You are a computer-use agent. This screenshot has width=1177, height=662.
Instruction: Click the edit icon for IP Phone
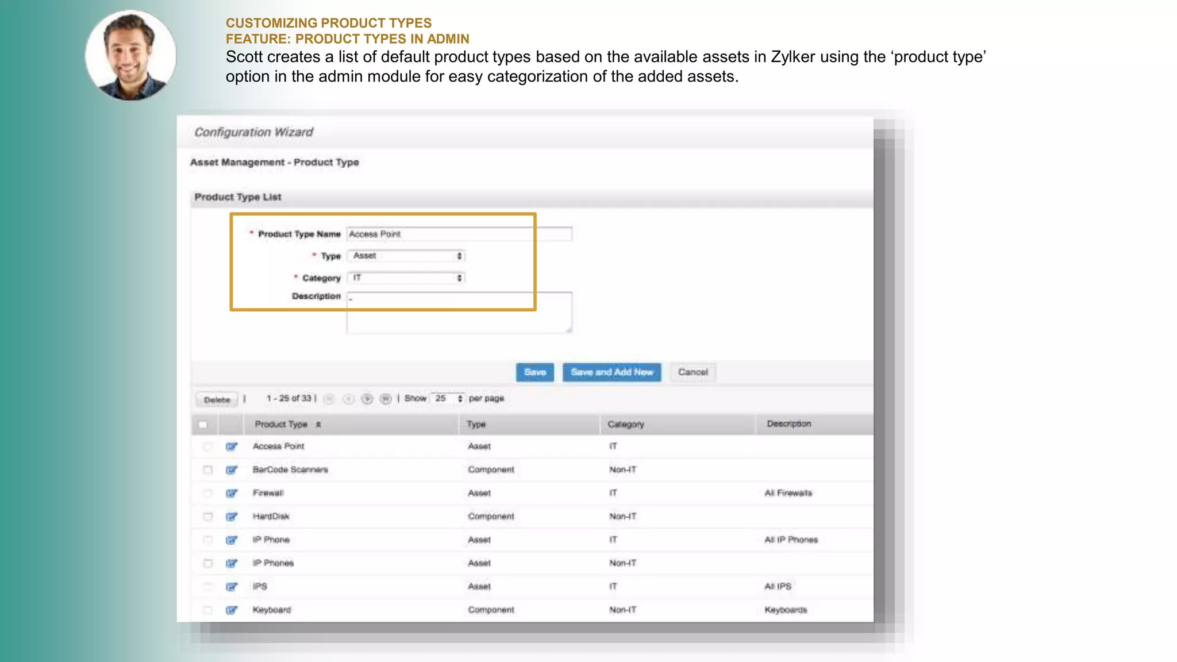tap(232, 540)
